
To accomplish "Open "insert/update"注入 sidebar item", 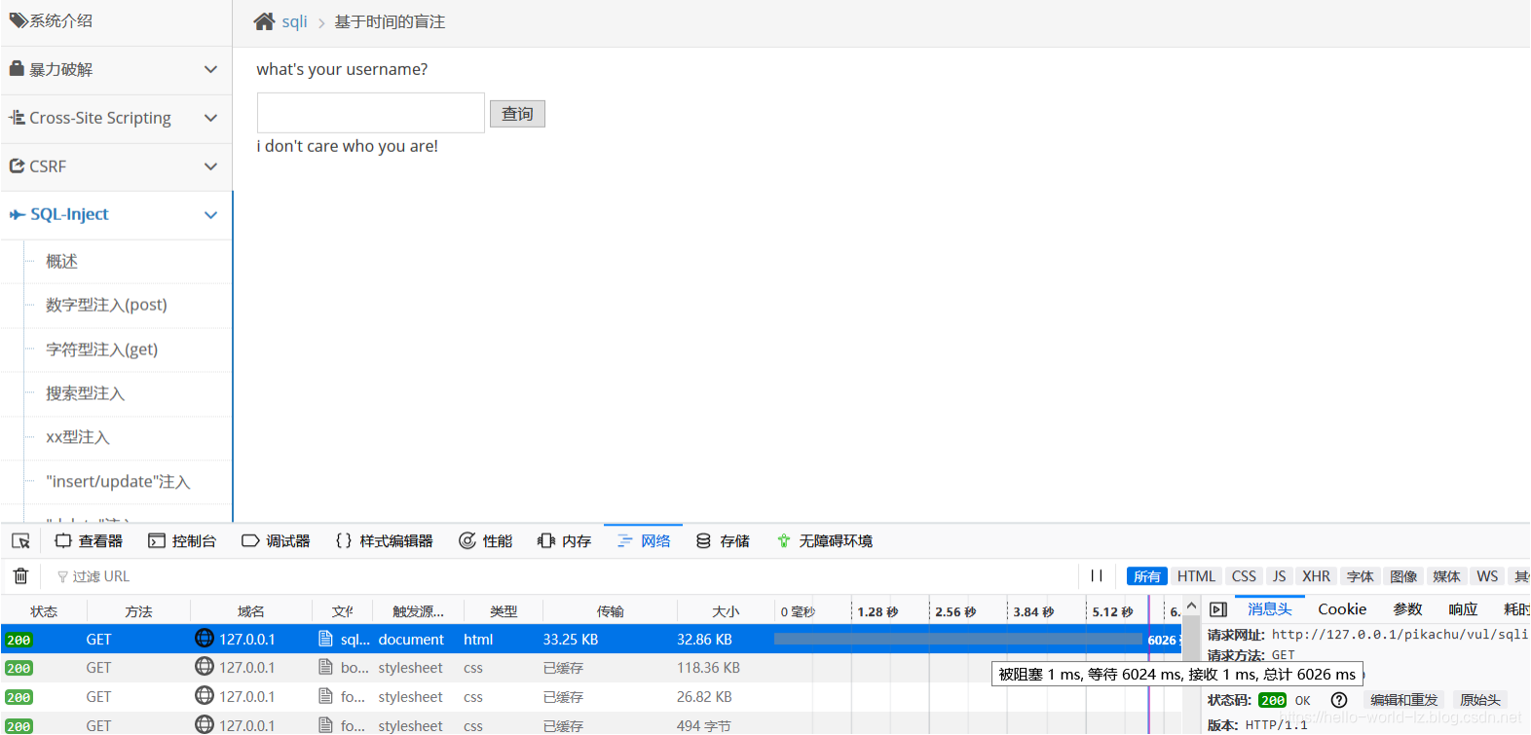I will pyautogui.click(x=118, y=482).
